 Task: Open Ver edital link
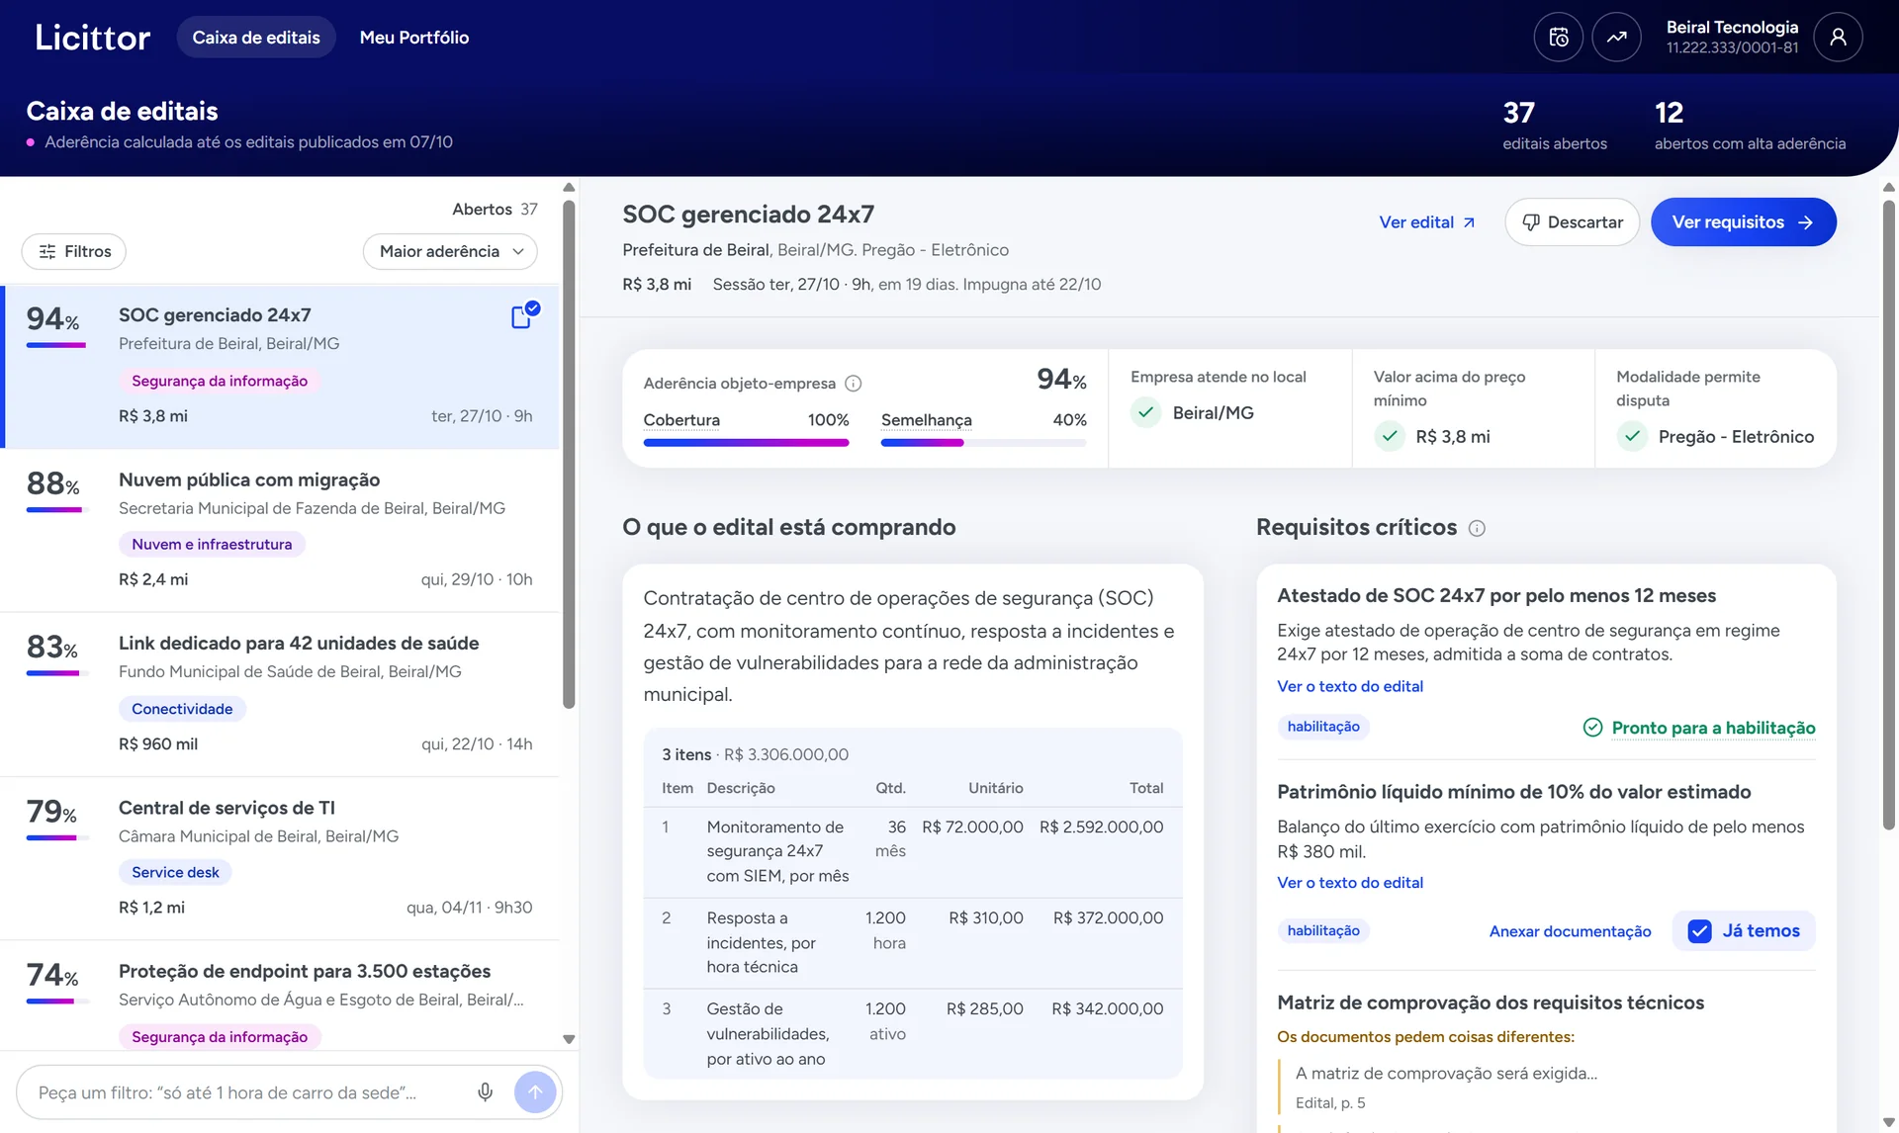pyautogui.click(x=1427, y=222)
